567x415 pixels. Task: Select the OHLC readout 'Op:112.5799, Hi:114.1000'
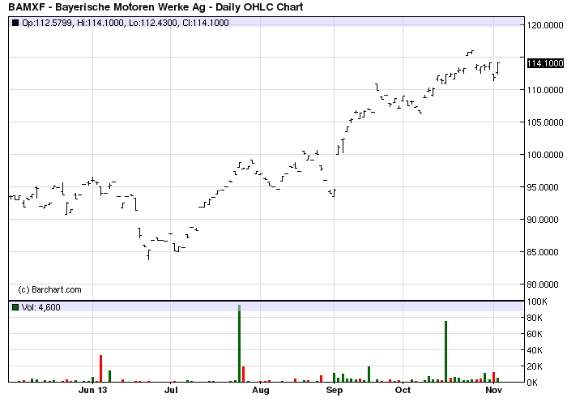73,23
